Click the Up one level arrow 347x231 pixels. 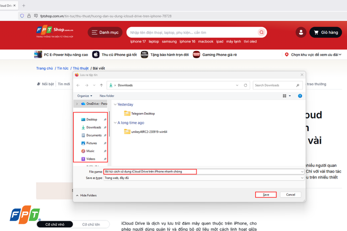(101, 85)
